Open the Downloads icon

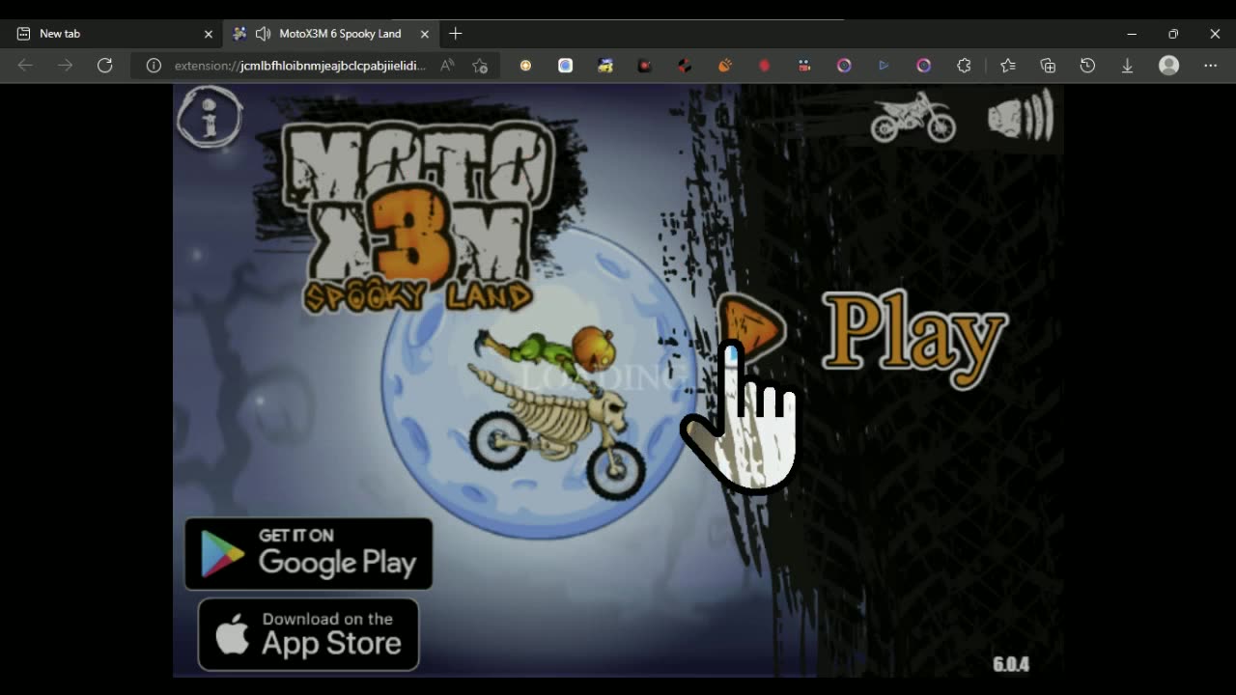1127,66
